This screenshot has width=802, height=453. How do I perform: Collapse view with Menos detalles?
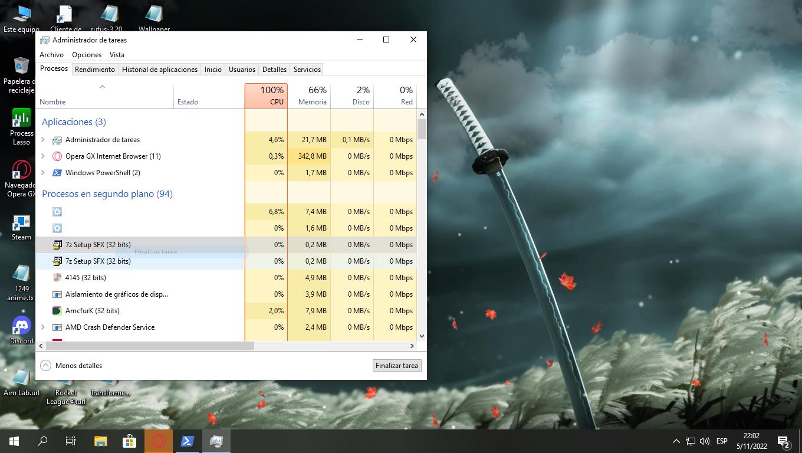(x=71, y=366)
